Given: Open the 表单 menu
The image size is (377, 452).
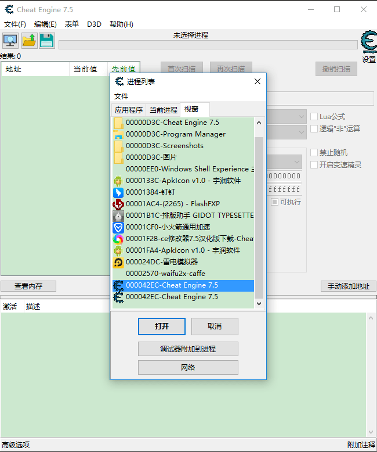Looking at the screenshot, I should click(72, 24).
